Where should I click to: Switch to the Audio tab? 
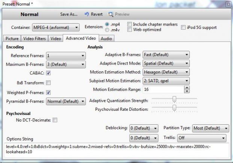coord(106,39)
